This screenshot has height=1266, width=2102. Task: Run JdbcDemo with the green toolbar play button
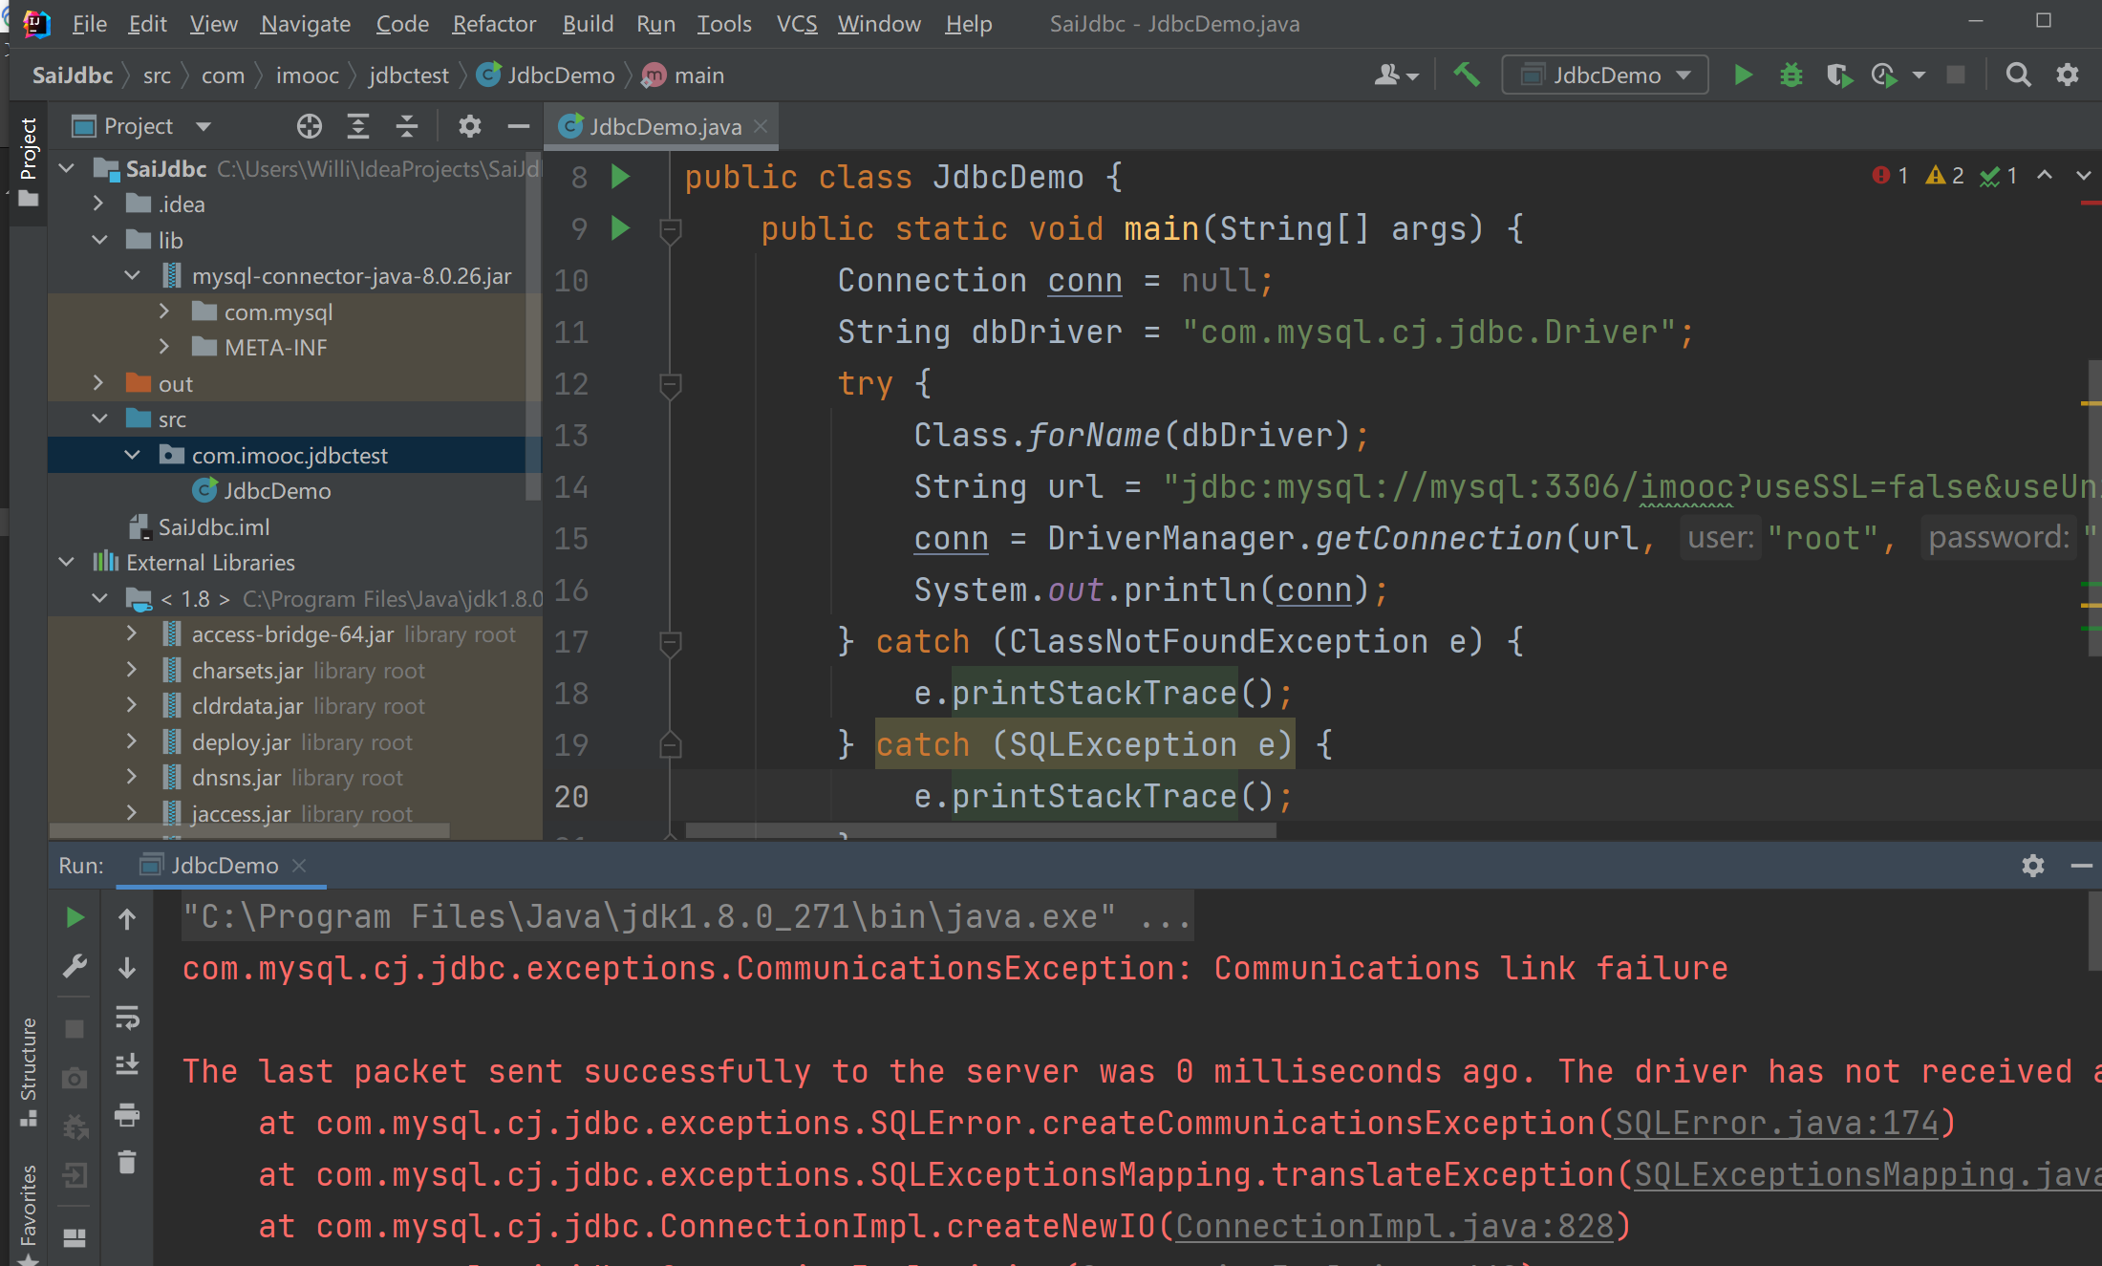click(1743, 75)
